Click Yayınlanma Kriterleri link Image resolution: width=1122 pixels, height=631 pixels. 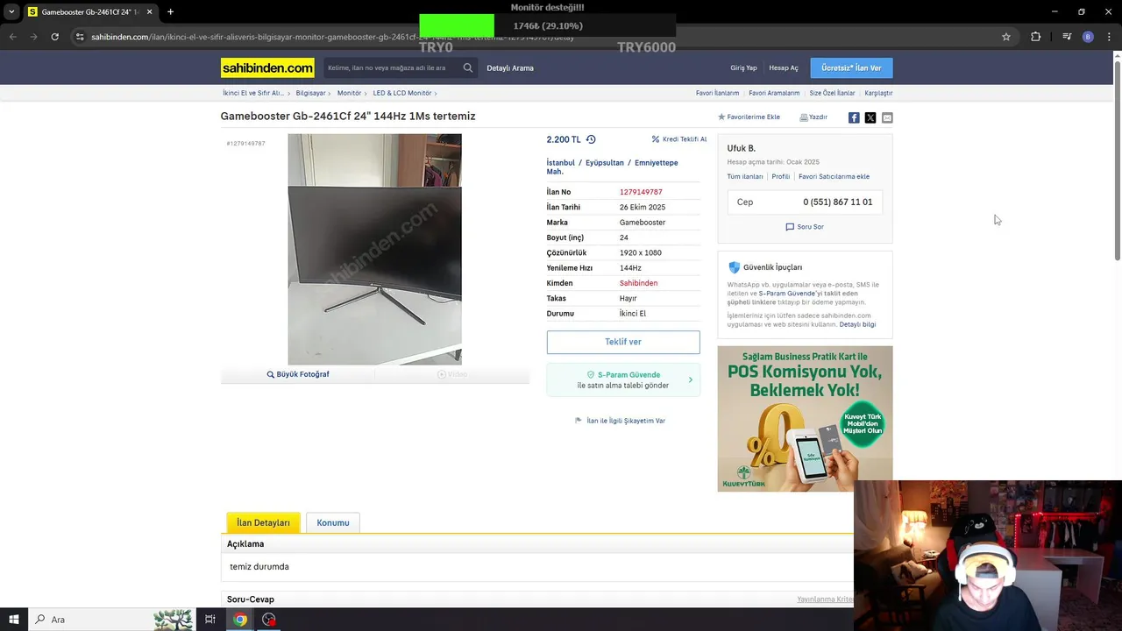click(825, 599)
